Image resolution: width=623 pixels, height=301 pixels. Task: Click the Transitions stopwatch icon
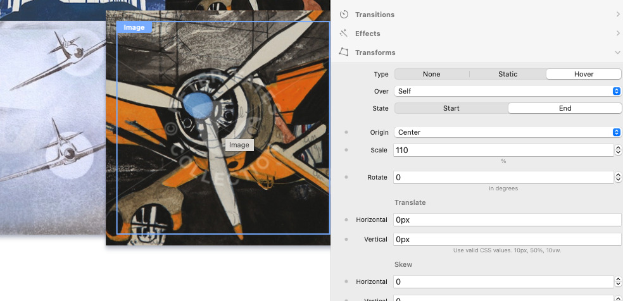tap(344, 15)
